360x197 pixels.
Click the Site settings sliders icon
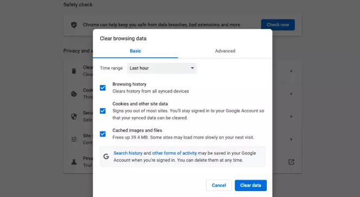(74, 139)
